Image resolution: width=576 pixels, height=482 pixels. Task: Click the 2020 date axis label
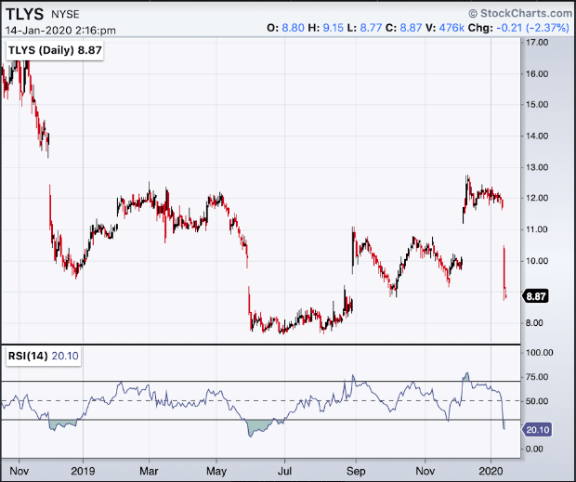click(491, 471)
